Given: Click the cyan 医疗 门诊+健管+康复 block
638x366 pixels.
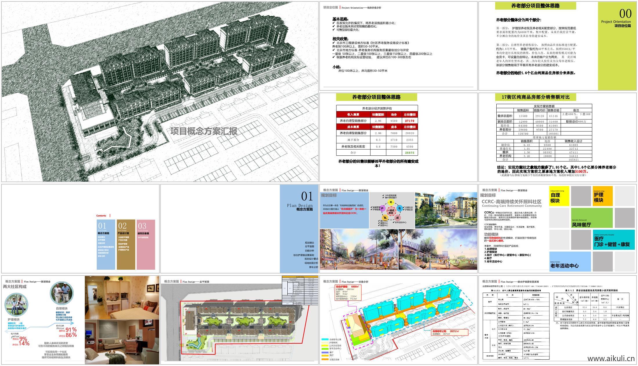Looking at the screenshot, I should coord(613,240).
